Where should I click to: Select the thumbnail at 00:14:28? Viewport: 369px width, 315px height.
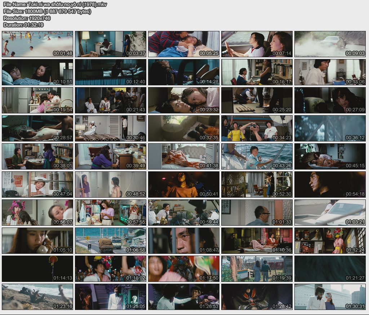[x=184, y=72]
